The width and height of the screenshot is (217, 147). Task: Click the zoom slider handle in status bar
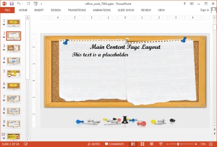pyautogui.click(x=178, y=144)
